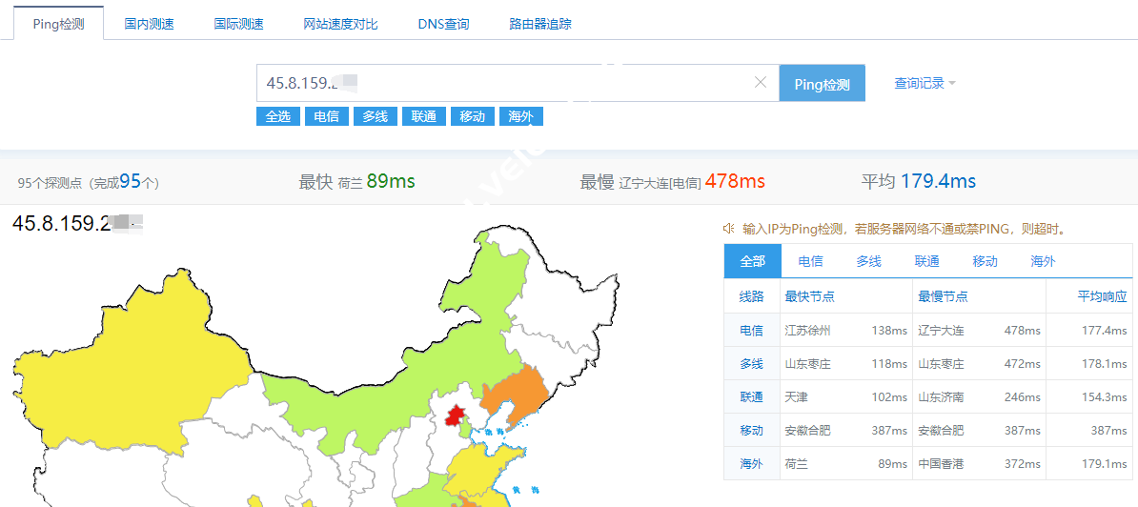
Task: Open the 网站速度对比 tab
Action: 340,24
